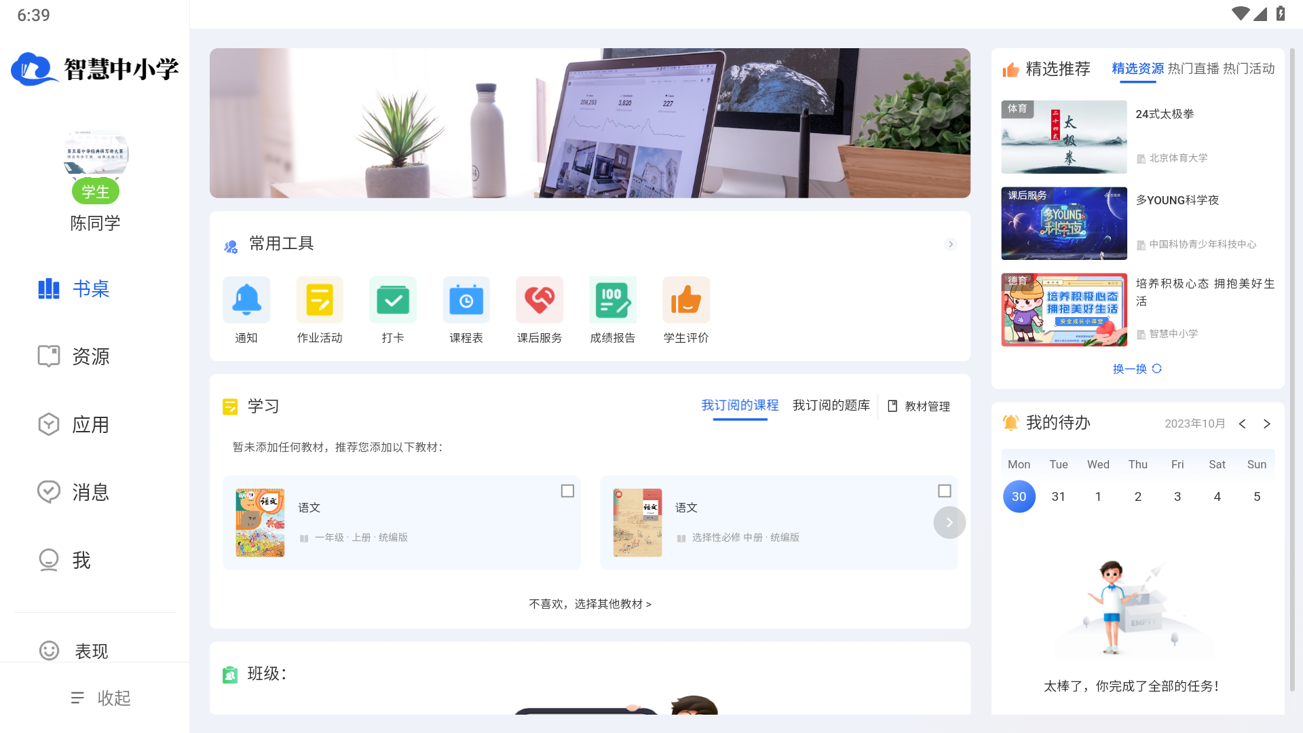Image resolution: width=1303 pixels, height=733 pixels.
Task: Select the 作业活动 homework tool
Action: [319, 311]
